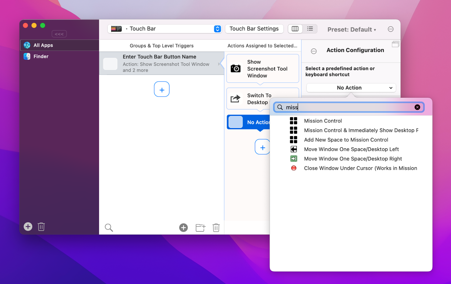Click the blank trigger icon placeholder
The width and height of the screenshot is (451, 284).
[110, 64]
